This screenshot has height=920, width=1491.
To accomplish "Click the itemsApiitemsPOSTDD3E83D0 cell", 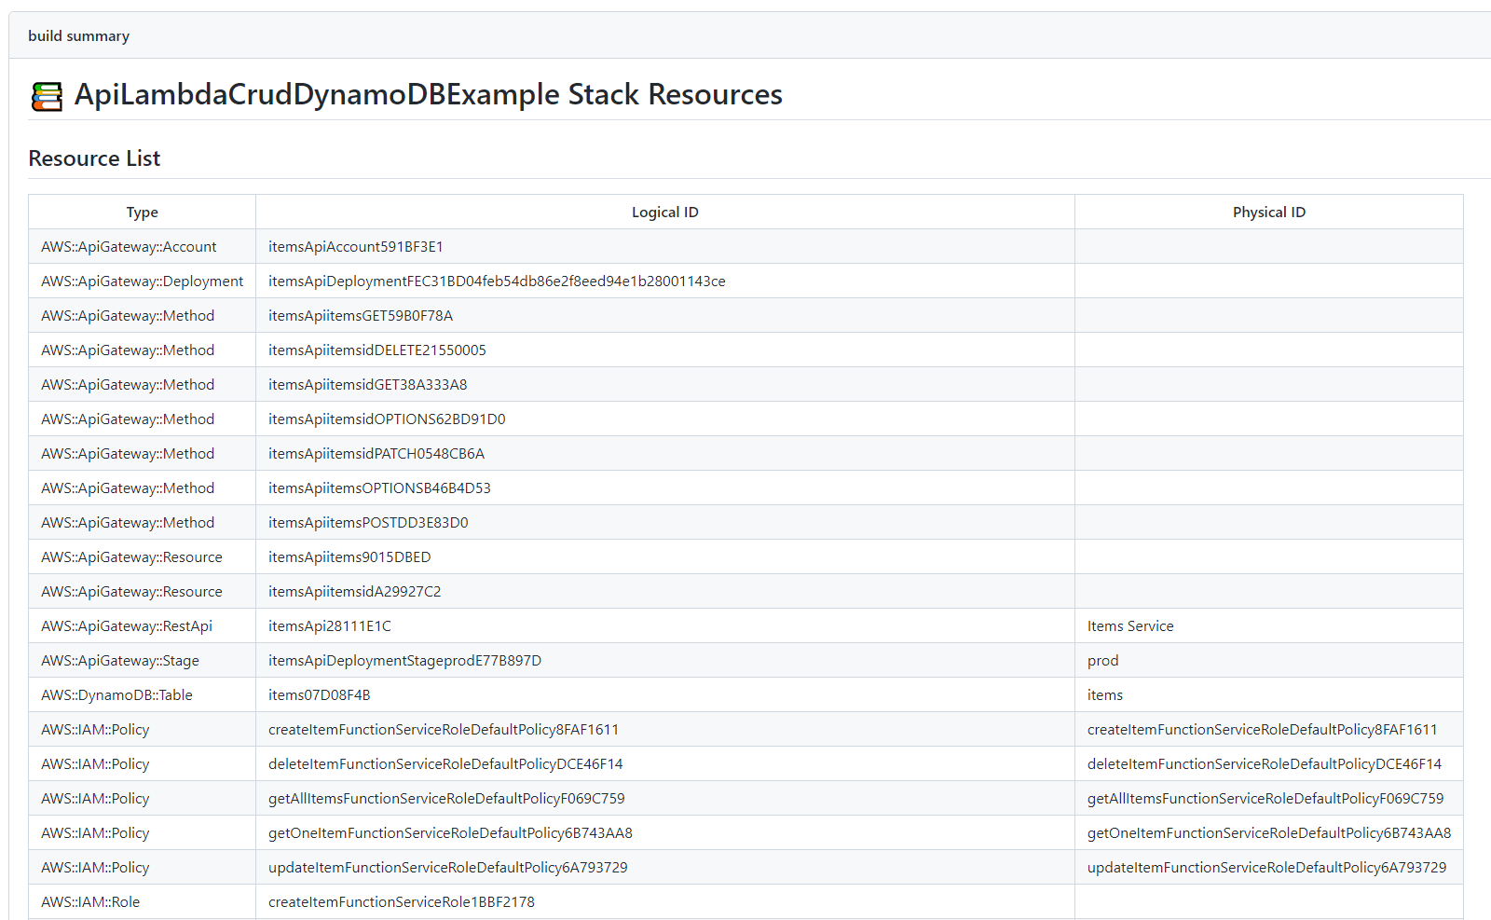I will click(665, 522).
